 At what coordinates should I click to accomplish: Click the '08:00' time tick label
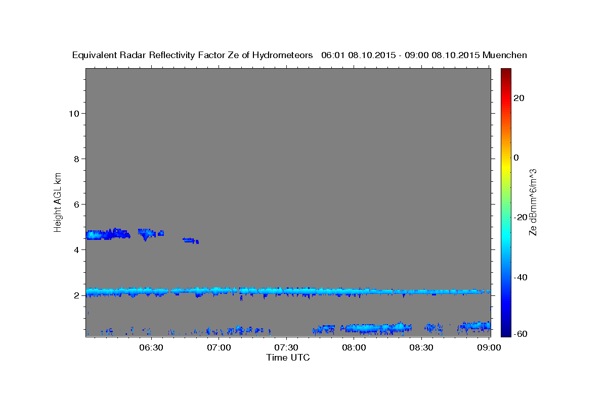click(x=354, y=348)
